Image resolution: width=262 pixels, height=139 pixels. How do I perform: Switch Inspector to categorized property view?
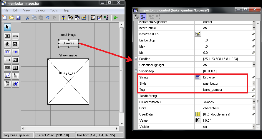[x=137, y=16]
